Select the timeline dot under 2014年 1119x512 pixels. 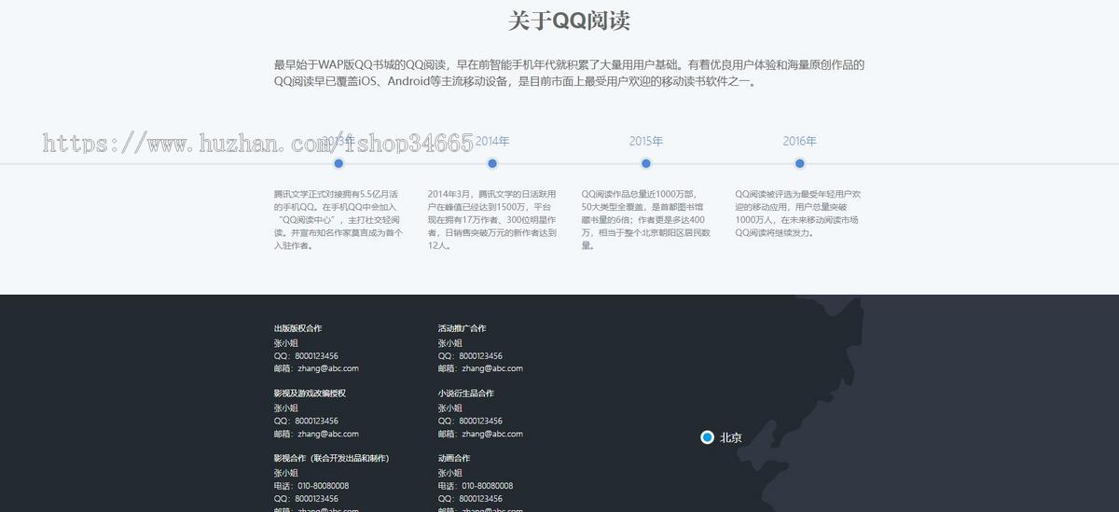point(492,163)
